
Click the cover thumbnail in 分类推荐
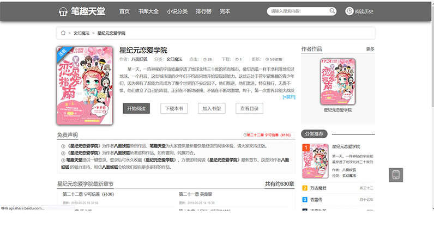315,161
